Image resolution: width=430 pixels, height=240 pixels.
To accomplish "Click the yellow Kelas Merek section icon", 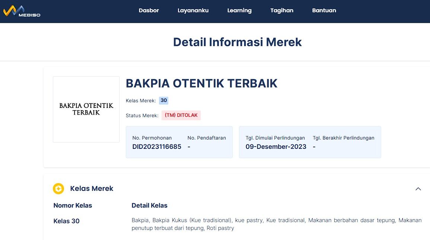I will point(58,189).
